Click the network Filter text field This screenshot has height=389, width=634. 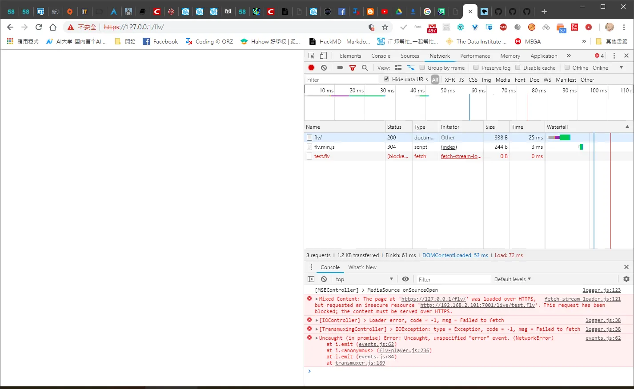click(x=341, y=79)
